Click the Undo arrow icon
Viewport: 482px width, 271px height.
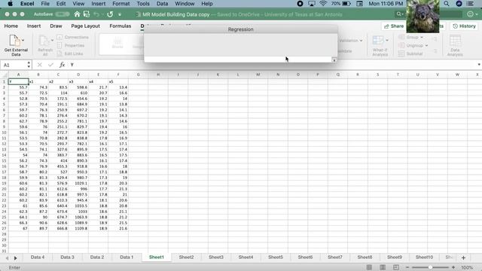(96, 14)
